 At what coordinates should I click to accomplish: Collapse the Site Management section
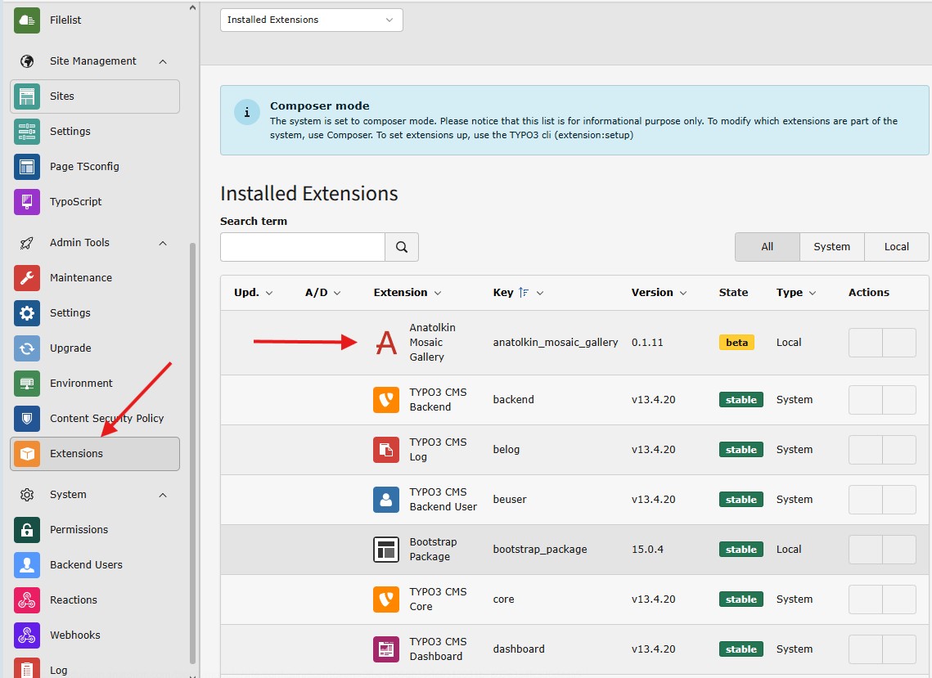162,61
